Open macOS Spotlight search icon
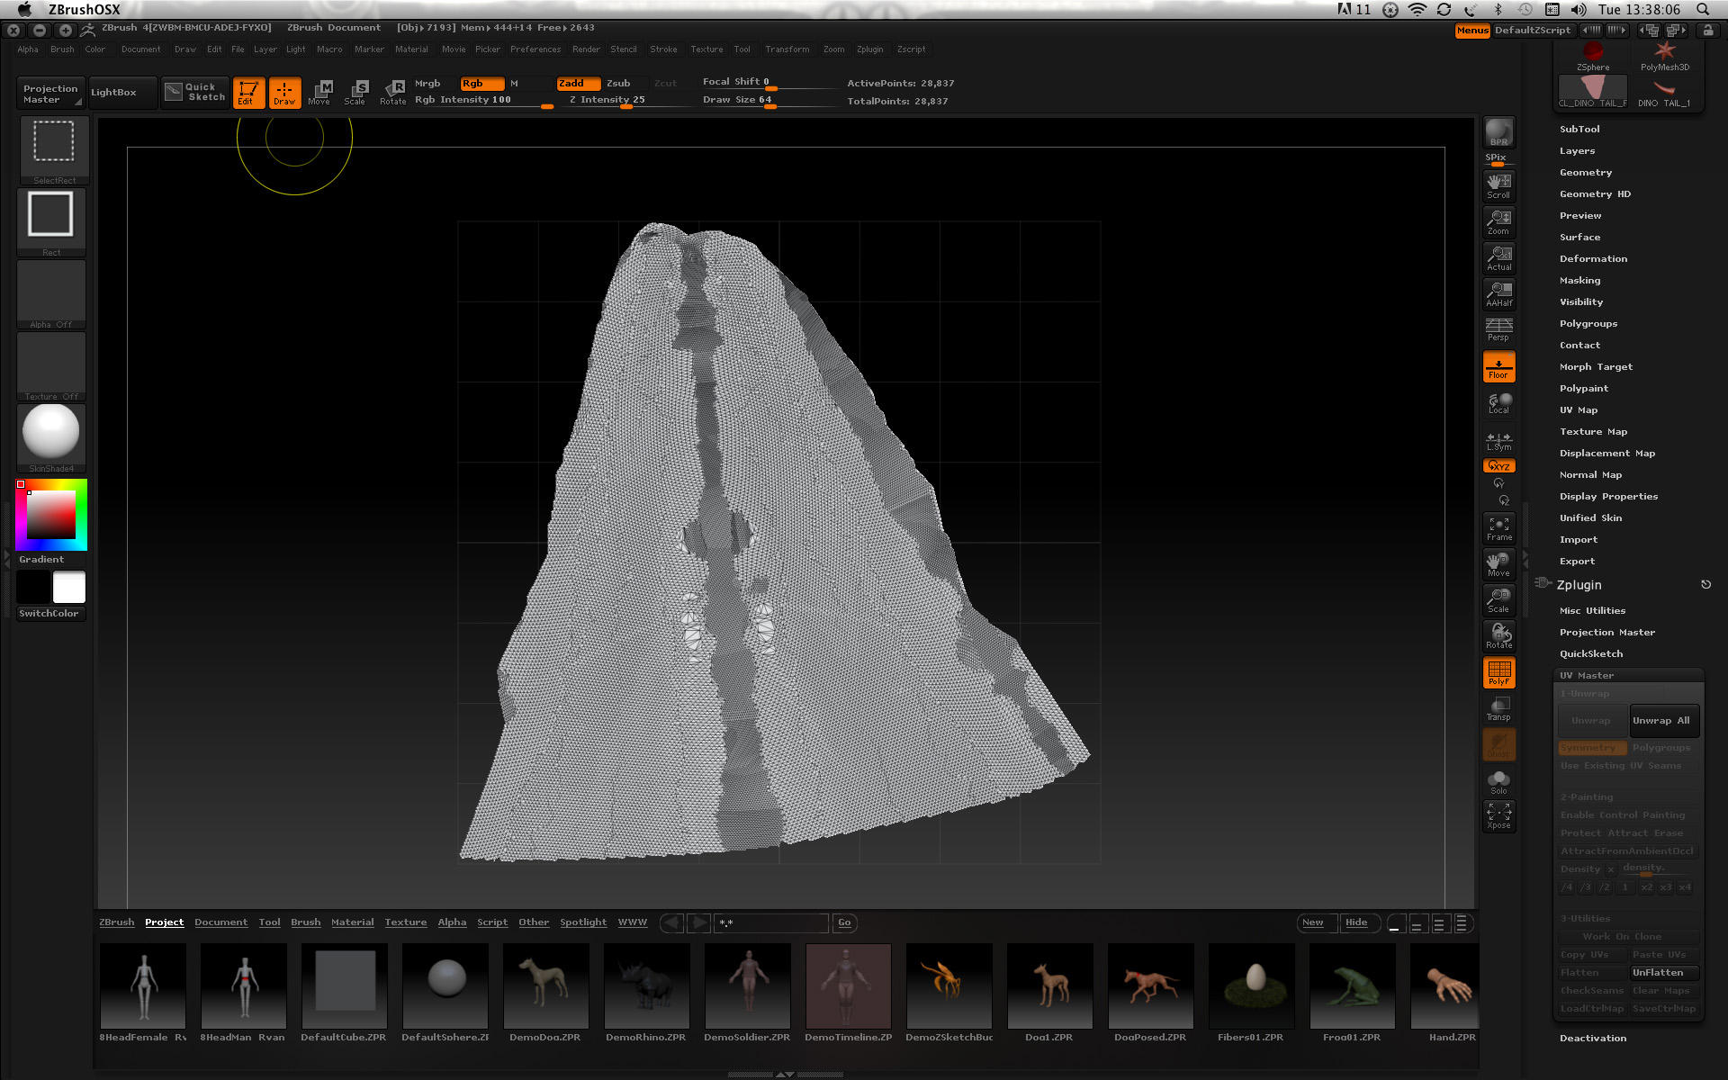Image resolution: width=1728 pixels, height=1080 pixels. click(x=1703, y=10)
